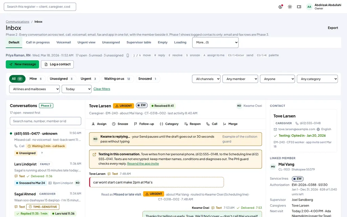The height and width of the screenshot is (217, 347).
Task: Open the (651) 555-0477 unknown conversation
Action: pyautogui.click(x=46, y=143)
